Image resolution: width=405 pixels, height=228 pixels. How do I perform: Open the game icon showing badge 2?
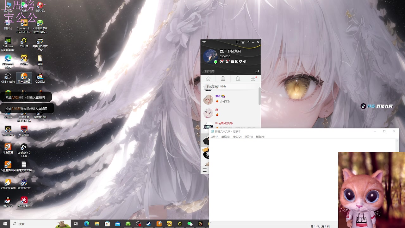[221, 61]
